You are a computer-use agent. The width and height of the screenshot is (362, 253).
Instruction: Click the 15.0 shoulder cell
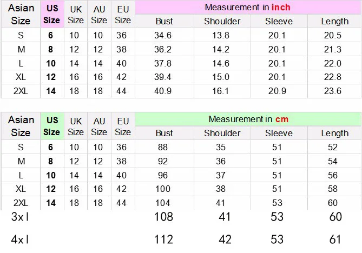[x=221, y=76]
